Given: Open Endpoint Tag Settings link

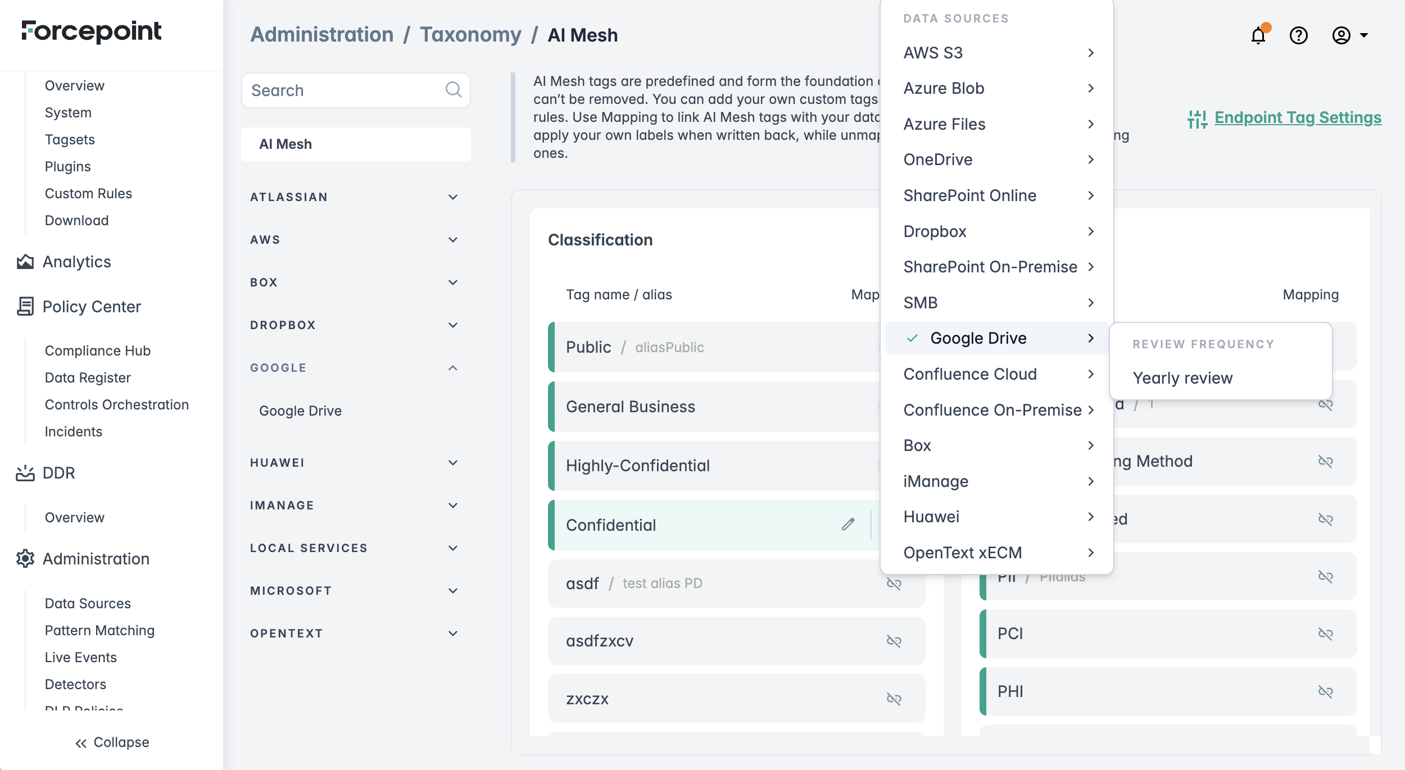Looking at the screenshot, I should [1297, 118].
